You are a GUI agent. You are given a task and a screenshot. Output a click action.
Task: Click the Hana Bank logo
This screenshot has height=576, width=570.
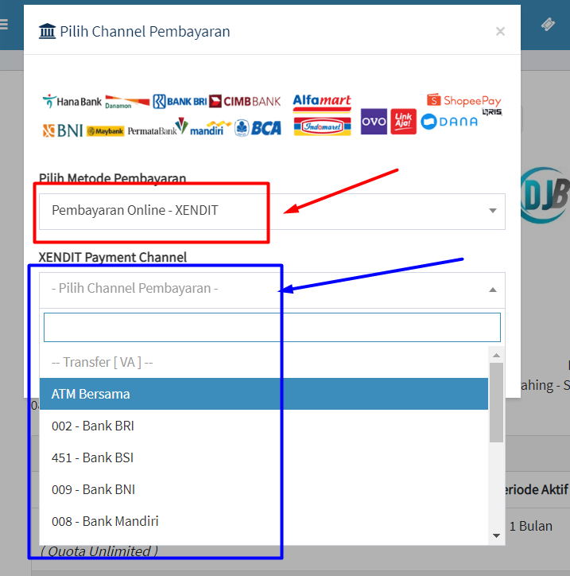coord(72,101)
